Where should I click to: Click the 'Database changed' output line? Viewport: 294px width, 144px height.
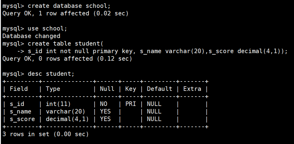pyautogui.click(x=31, y=36)
